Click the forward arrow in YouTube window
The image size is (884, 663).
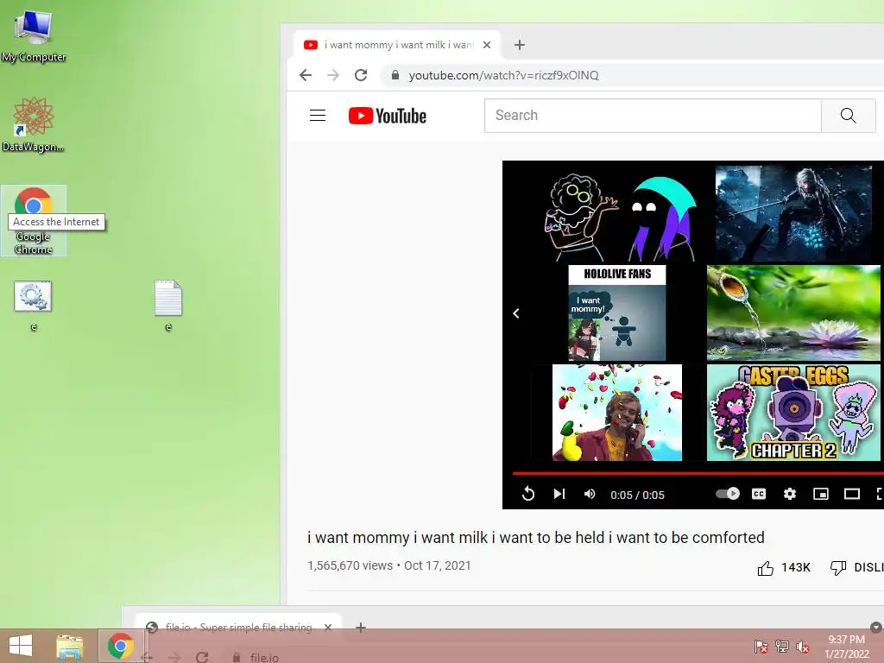coord(333,75)
